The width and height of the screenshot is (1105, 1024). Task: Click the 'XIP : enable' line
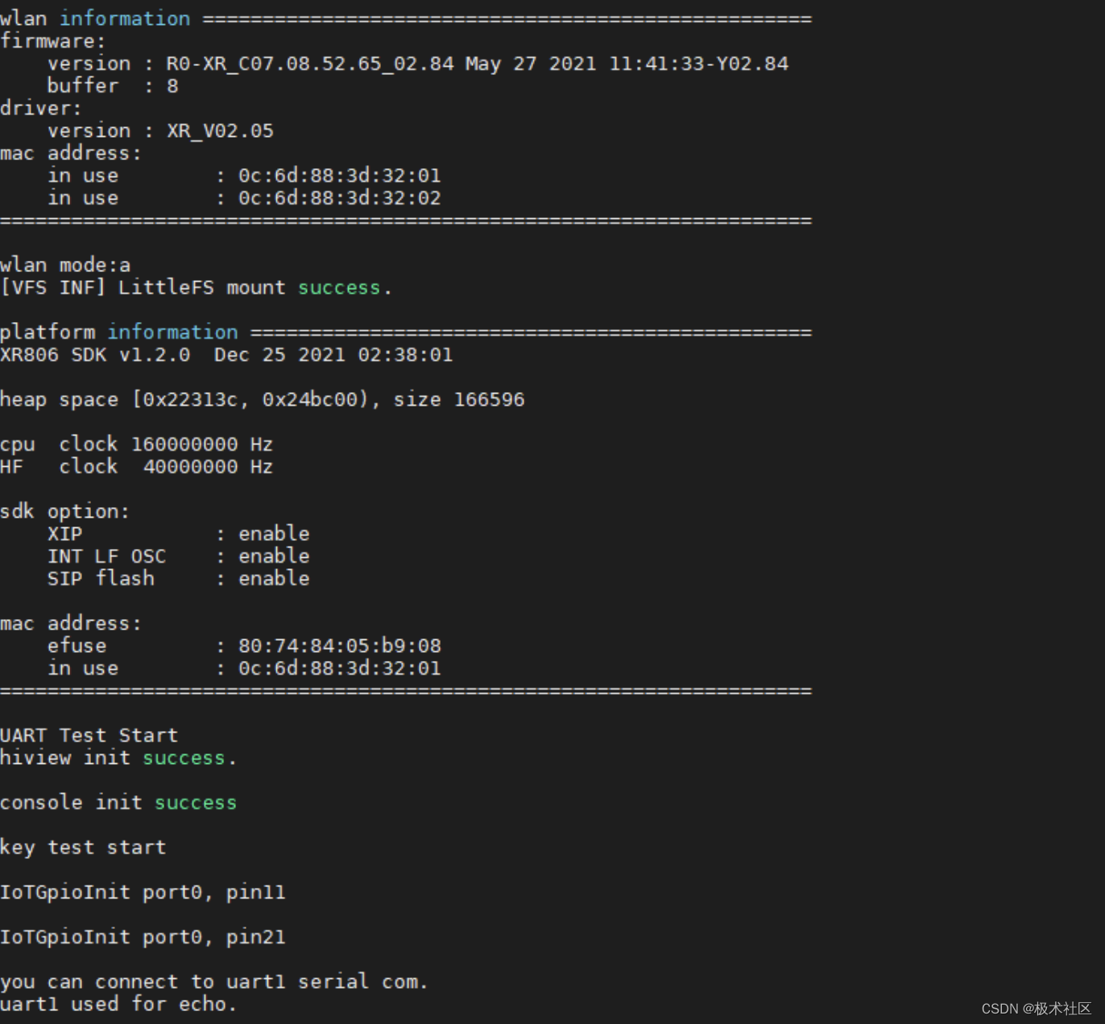(178, 534)
